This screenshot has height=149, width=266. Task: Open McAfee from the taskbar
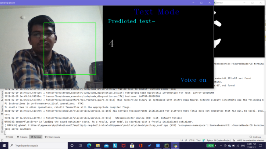point(124,145)
